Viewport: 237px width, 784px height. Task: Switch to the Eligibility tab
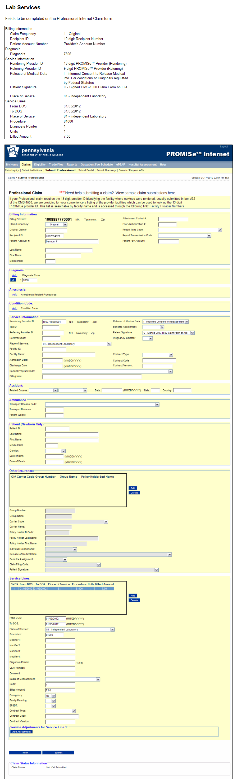[40, 164]
